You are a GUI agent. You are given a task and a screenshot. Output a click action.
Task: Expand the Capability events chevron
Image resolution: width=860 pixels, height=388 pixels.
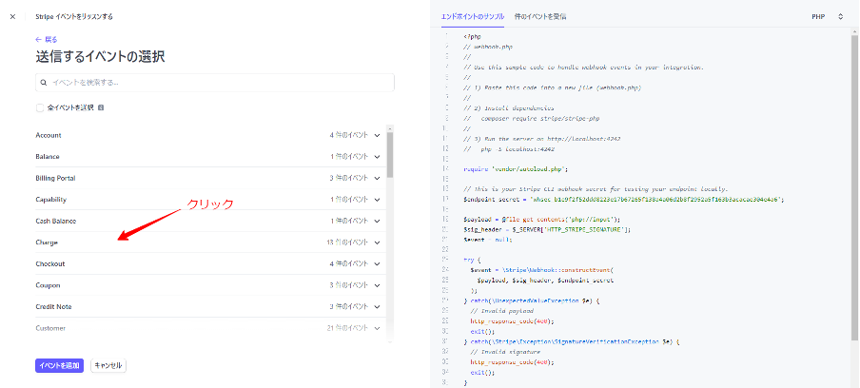378,200
